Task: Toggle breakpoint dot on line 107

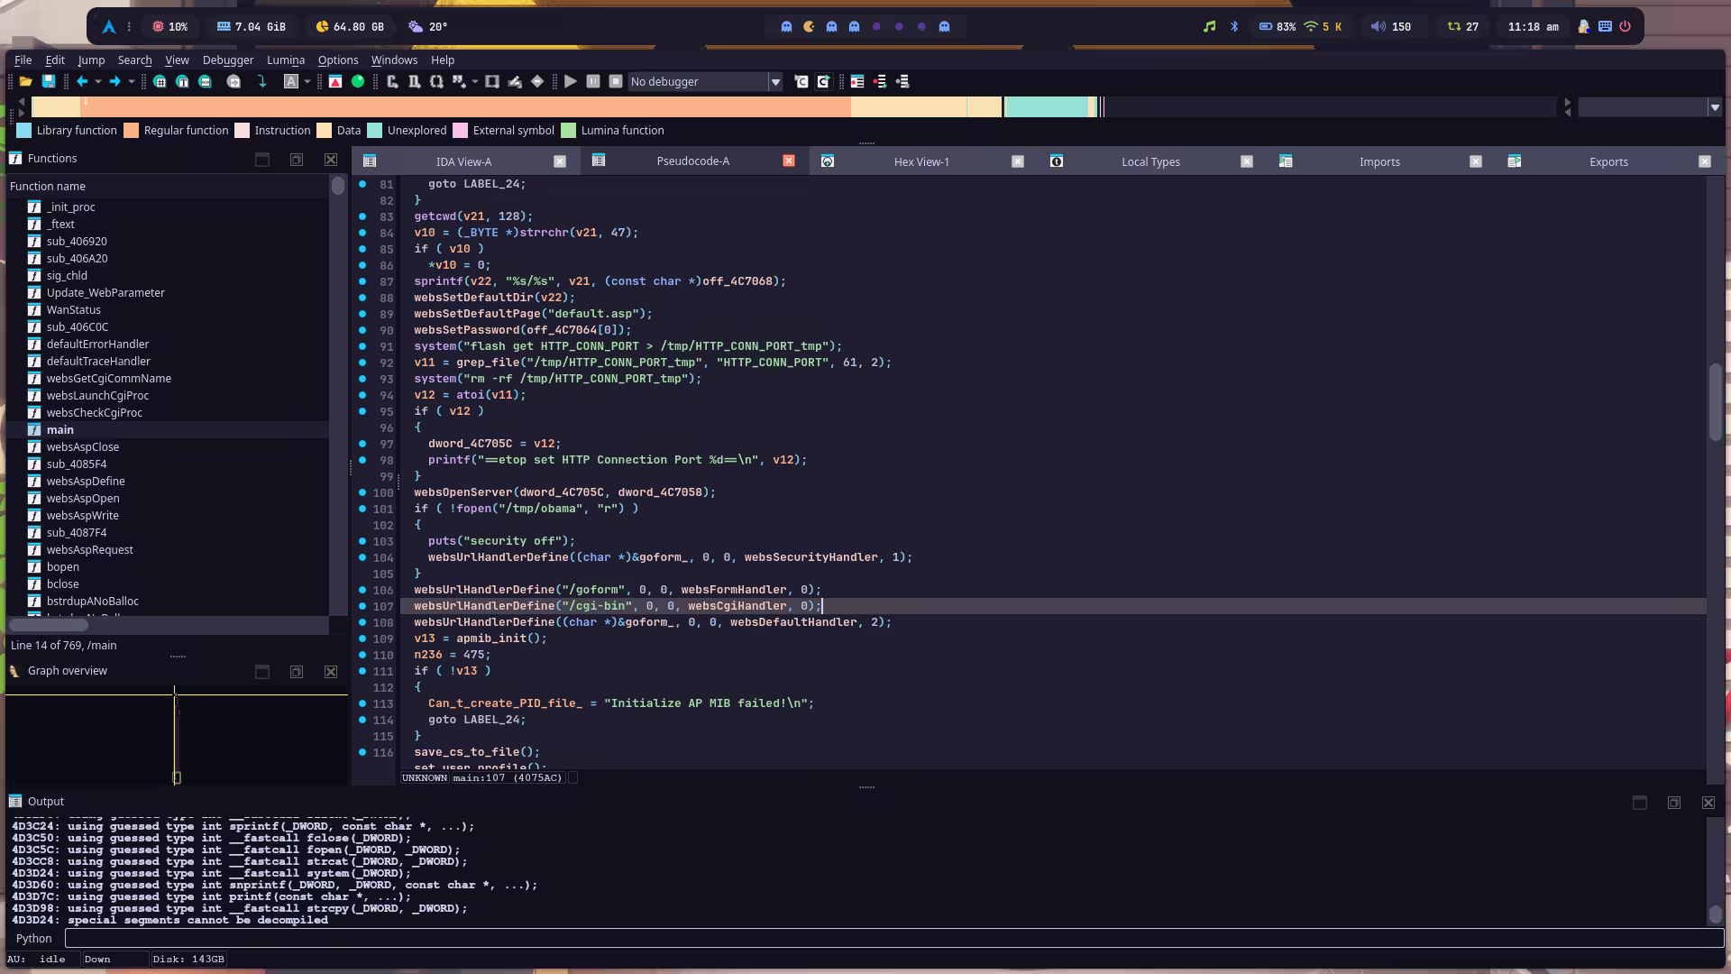Action: (362, 606)
